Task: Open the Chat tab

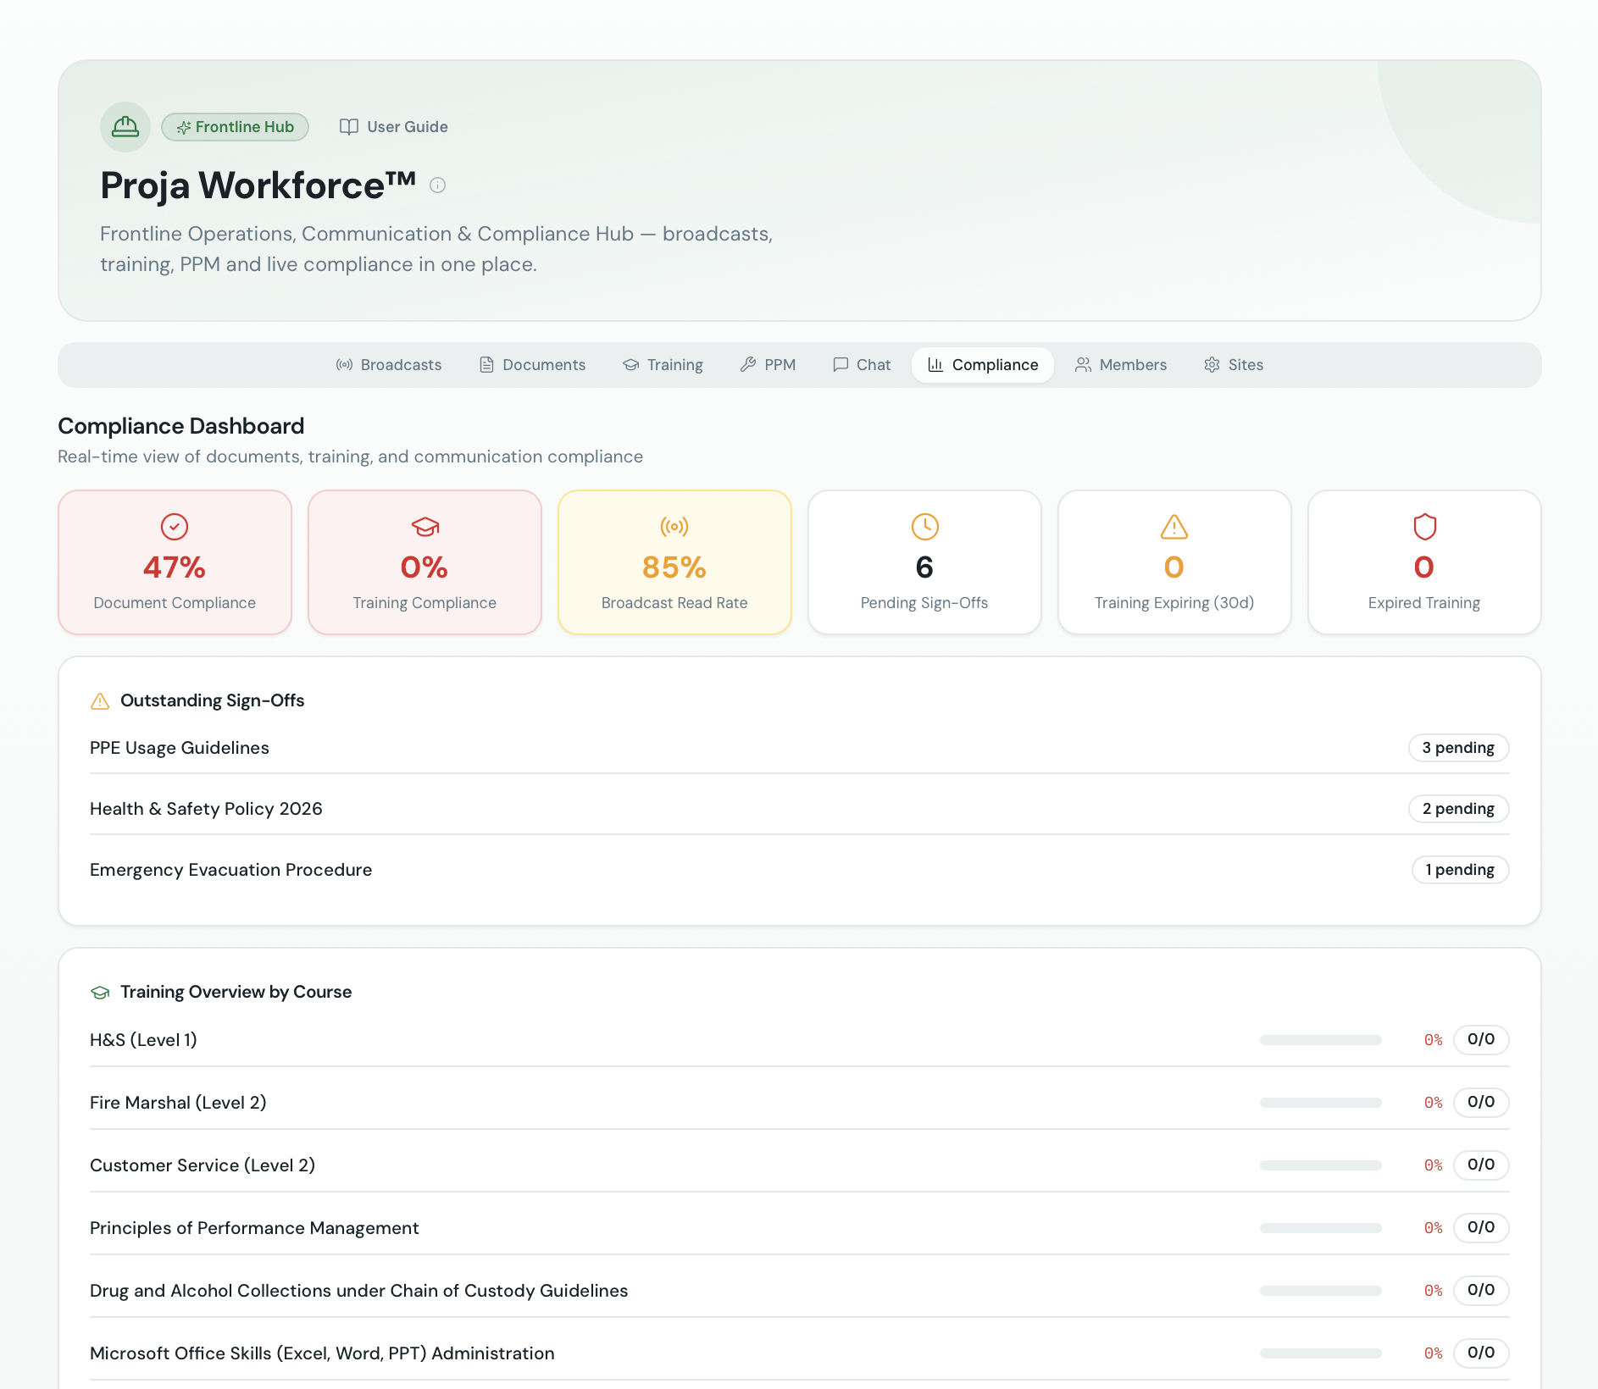Action: pyautogui.click(x=862, y=365)
